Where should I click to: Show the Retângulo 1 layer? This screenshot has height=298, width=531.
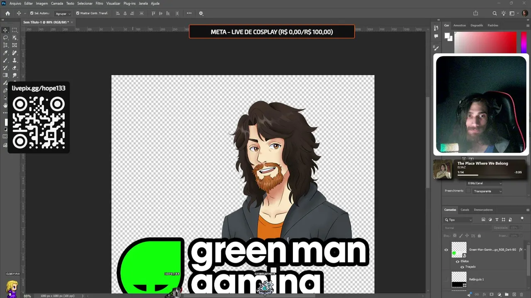click(x=446, y=279)
